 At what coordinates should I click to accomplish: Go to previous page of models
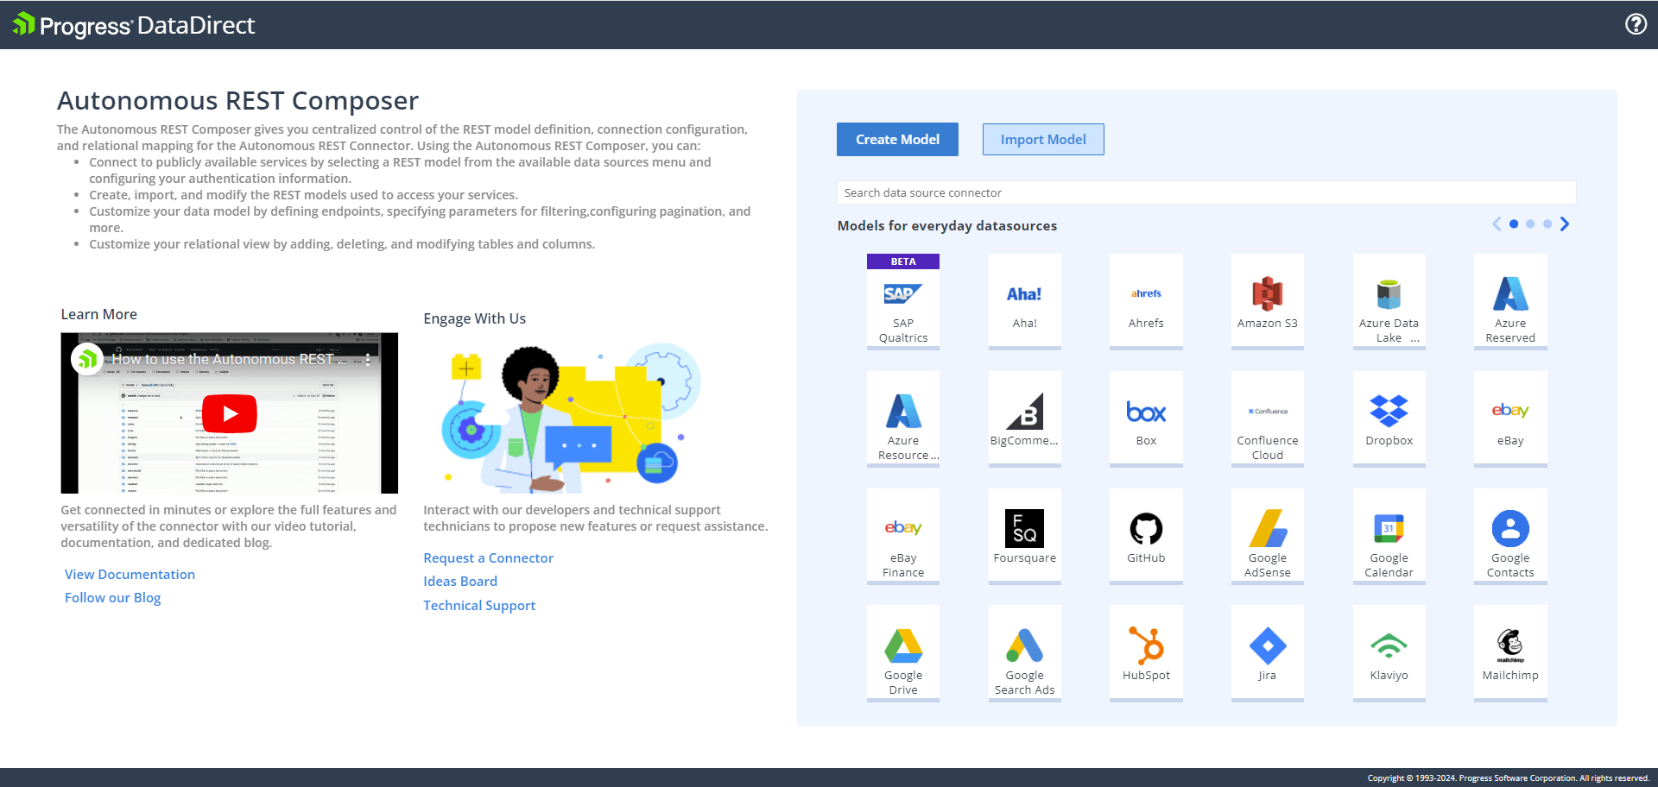pyautogui.click(x=1497, y=224)
